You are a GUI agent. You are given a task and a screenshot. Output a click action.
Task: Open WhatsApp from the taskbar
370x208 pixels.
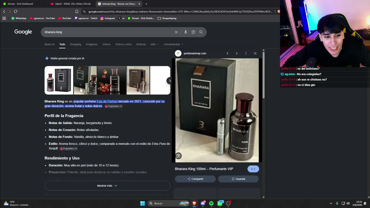point(220,203)
